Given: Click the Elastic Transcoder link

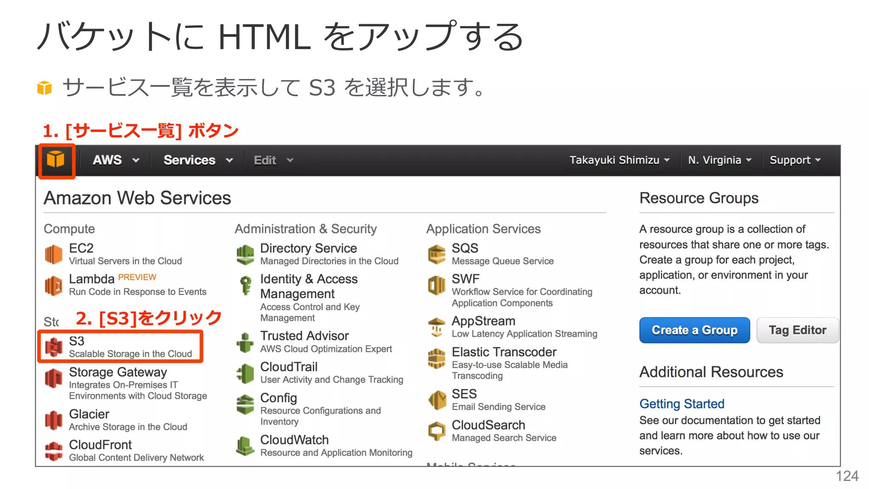Looking at the screenshot, I should coord(504,352).
